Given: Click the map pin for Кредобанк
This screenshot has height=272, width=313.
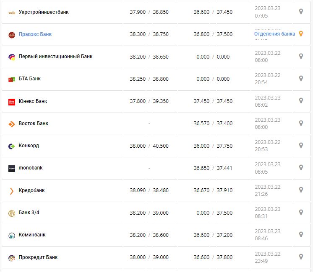Looking at the screenshot, I should [301, 190].
